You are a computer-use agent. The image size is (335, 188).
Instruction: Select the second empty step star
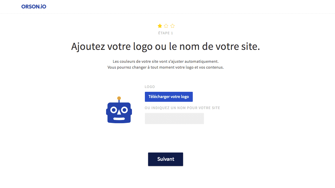point(166,26)
